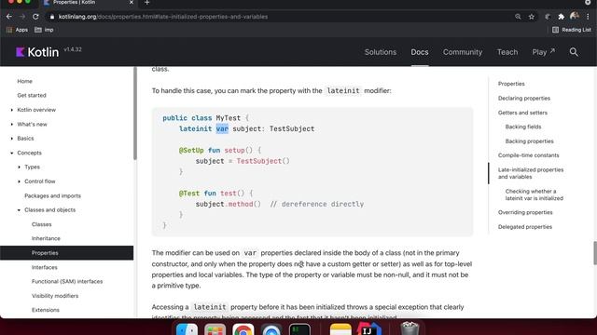Viewport: 597px width, 335px height.
Task: Open Packages and imports page
Action: coord(52,195)
